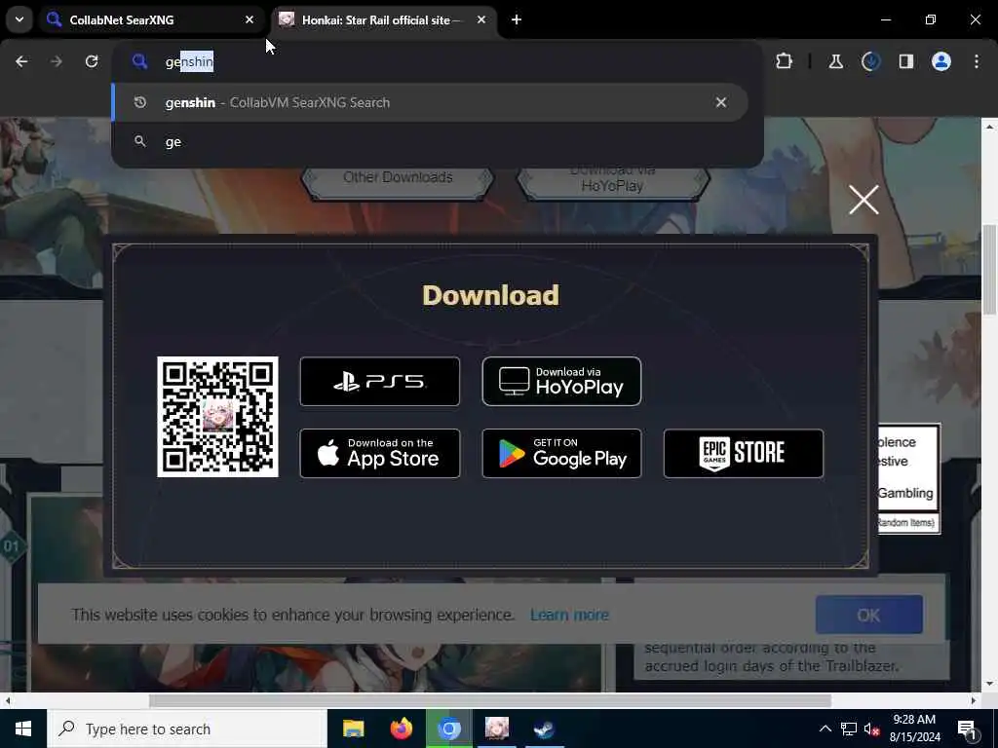This screenshot has height=748, width=998.
Task: Show hidden system tray icons
Action: (825, 729)
